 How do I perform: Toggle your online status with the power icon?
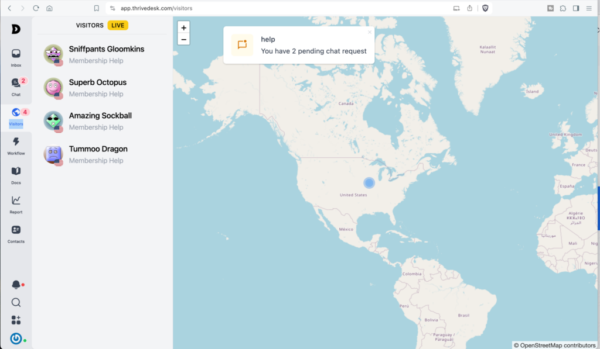(x=16, y=338)
